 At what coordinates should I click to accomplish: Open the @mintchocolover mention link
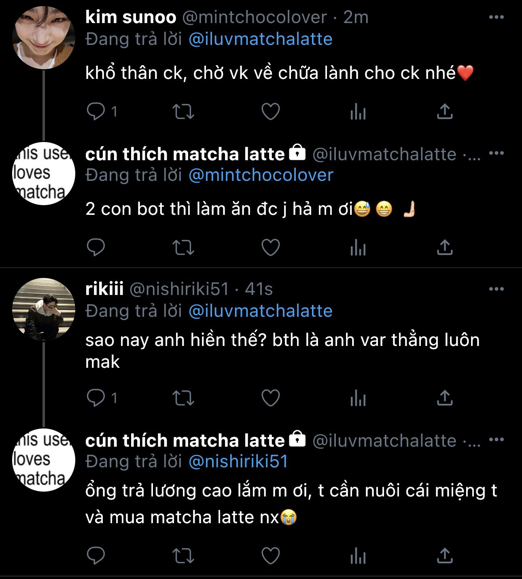[x=261, y=175]
